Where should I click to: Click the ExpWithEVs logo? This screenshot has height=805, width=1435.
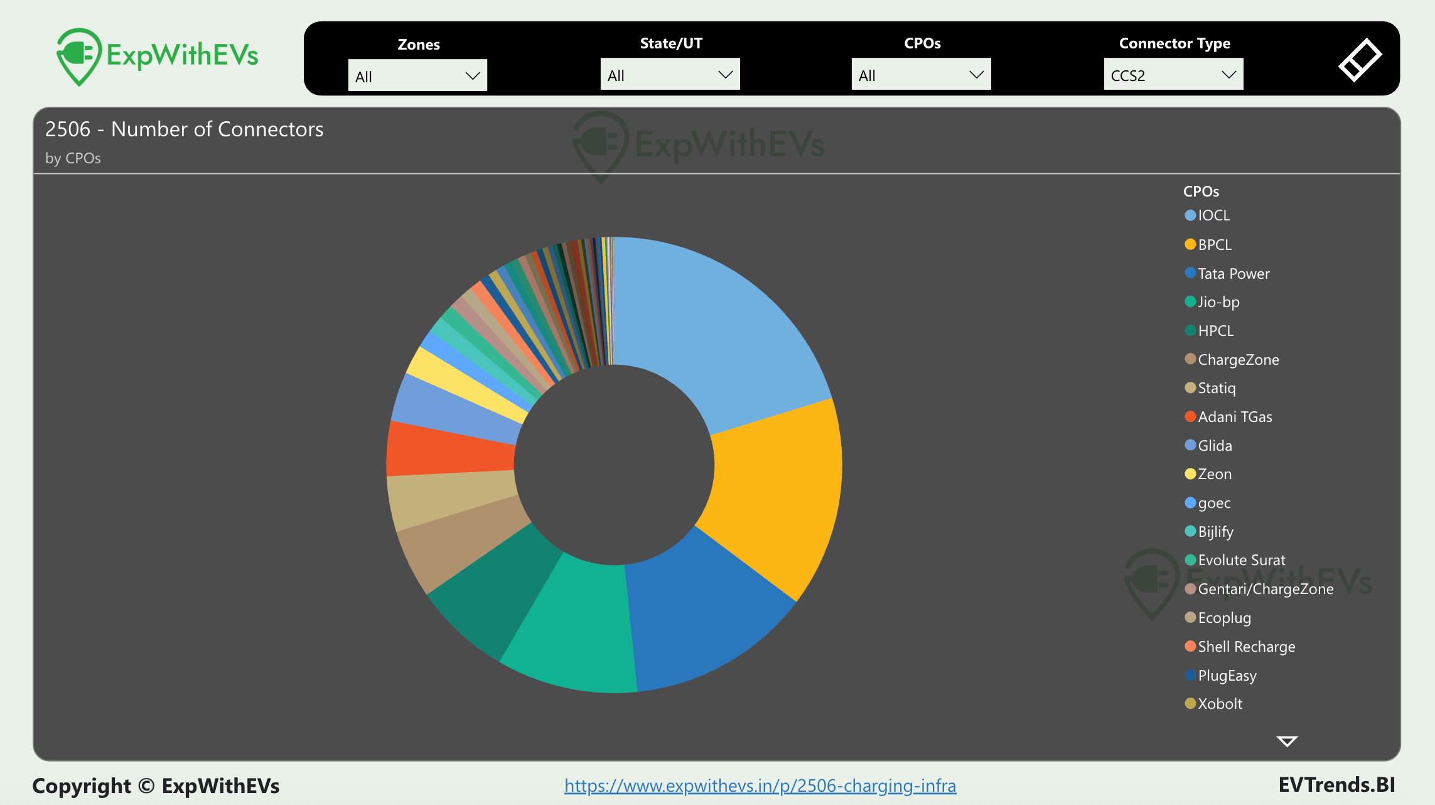157,57
